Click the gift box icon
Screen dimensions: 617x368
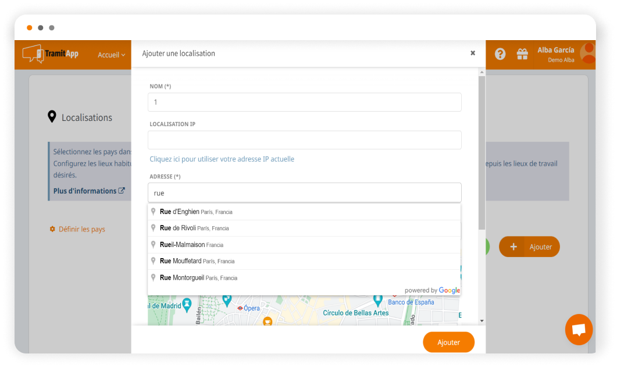[x=522, y=54]
